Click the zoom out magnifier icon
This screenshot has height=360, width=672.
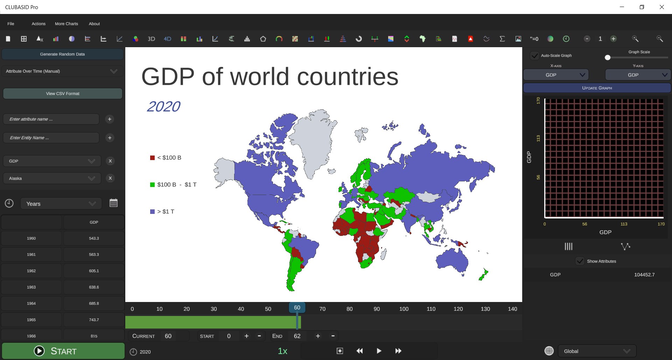660,39
